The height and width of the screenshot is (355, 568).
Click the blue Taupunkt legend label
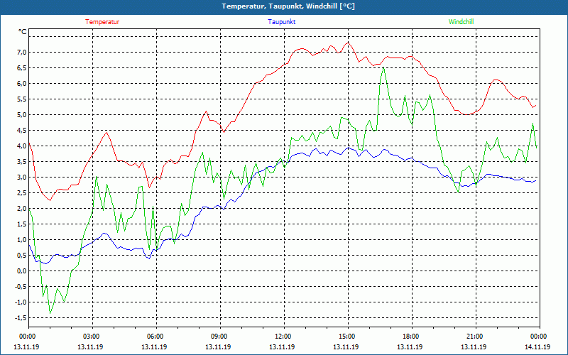tap(281, 22)
